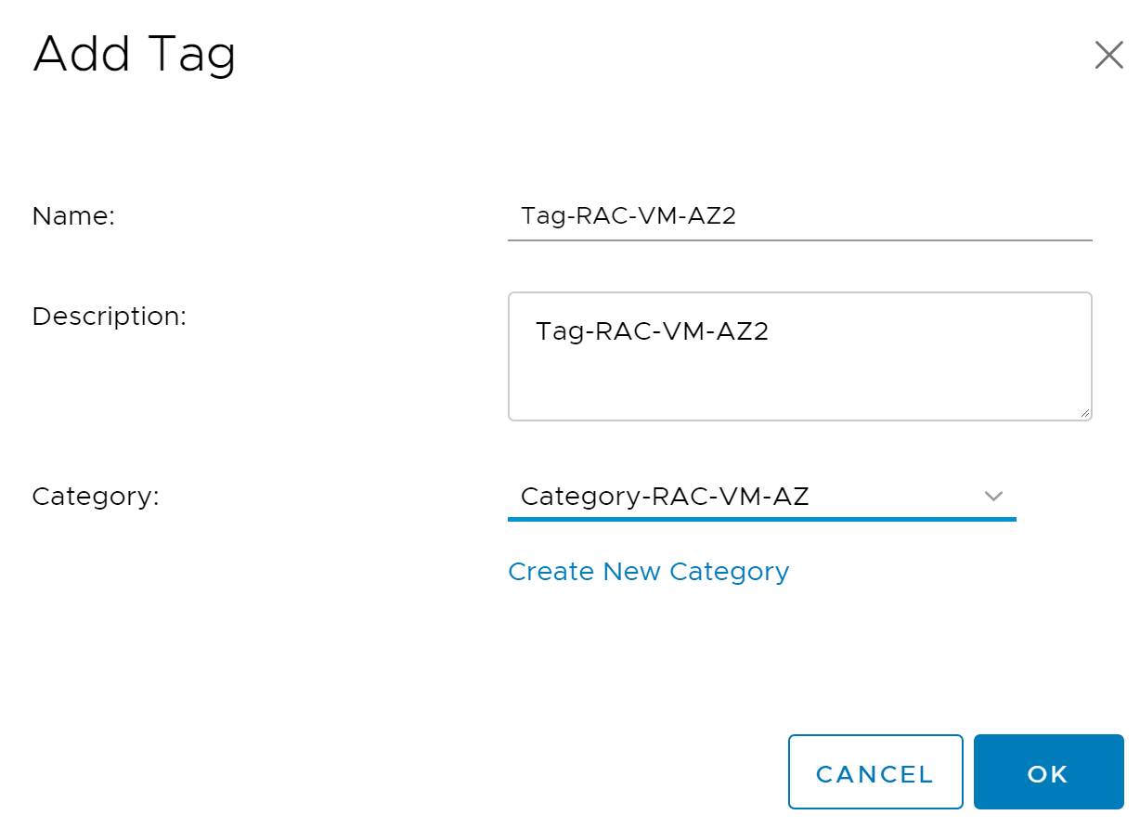The height and width of the screenshot is (828, 1140).
Task: Focus the Name input field
Action: [798, 216]
